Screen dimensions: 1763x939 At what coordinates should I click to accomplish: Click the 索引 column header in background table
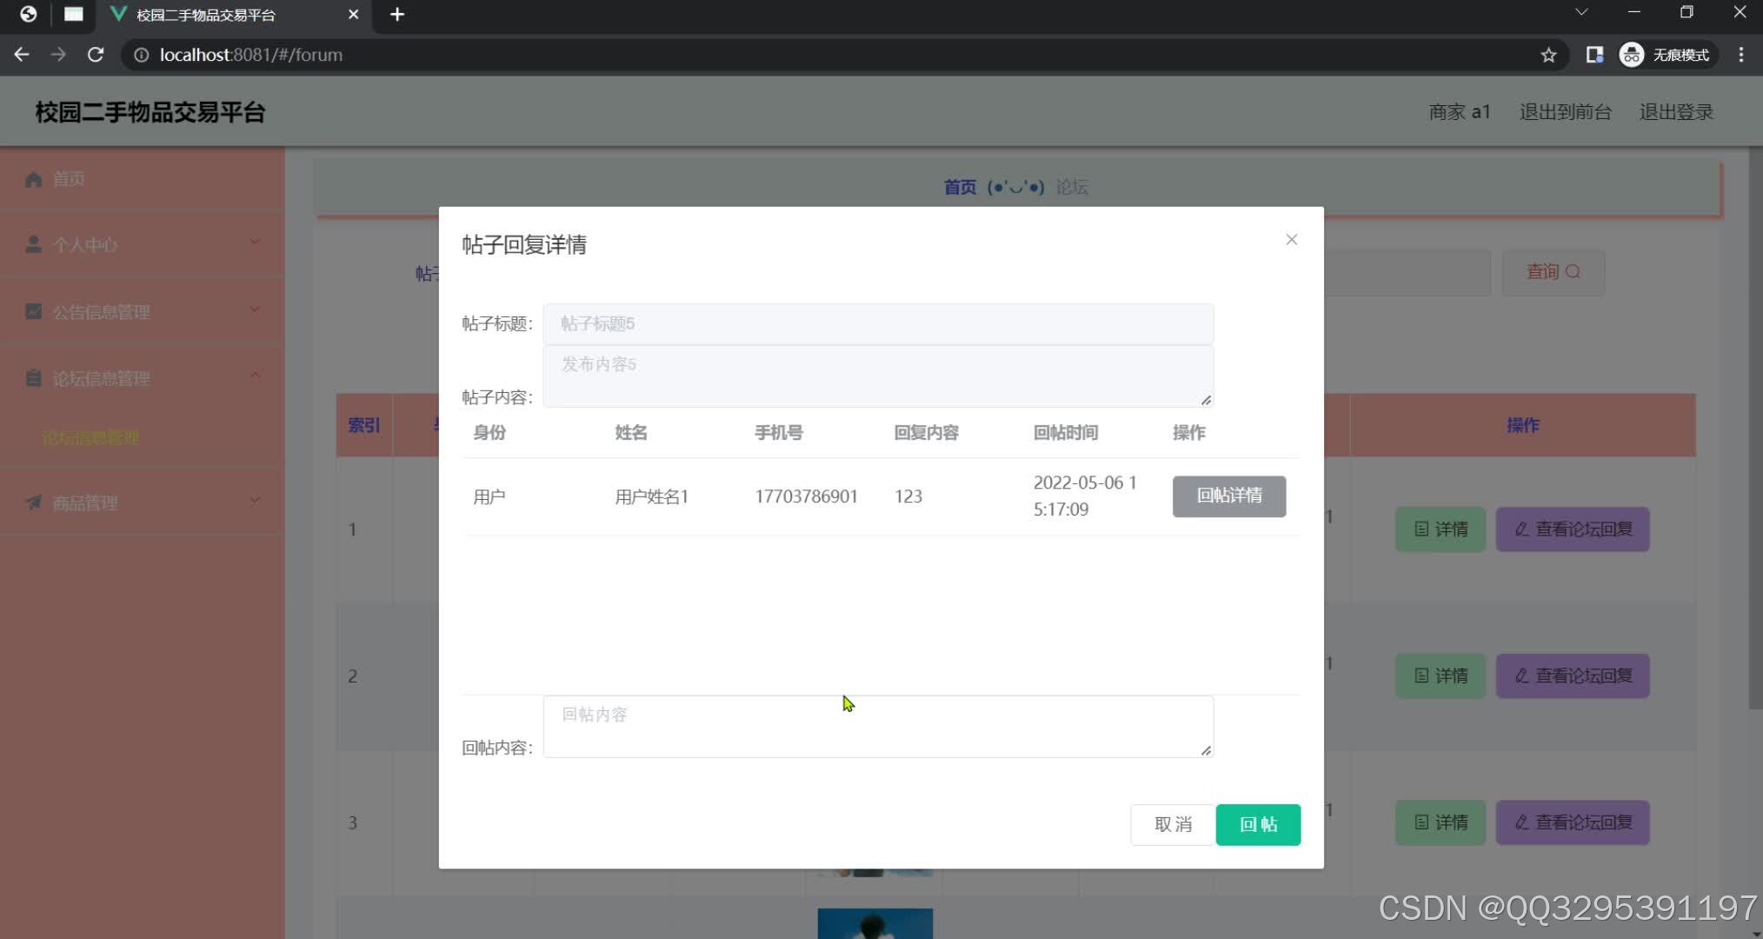363,425
